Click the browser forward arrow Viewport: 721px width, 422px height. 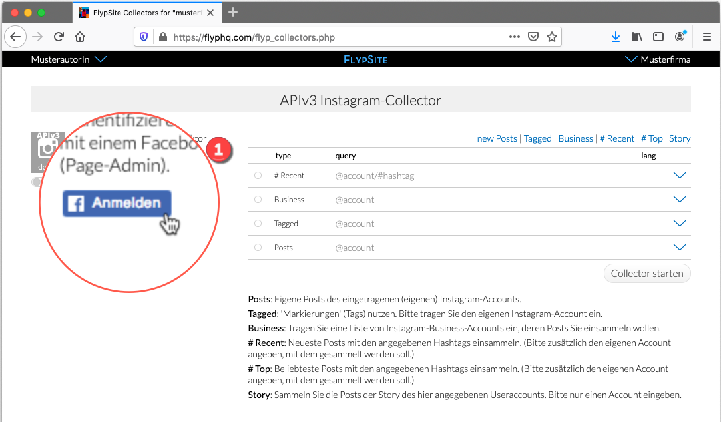[37, 37]
